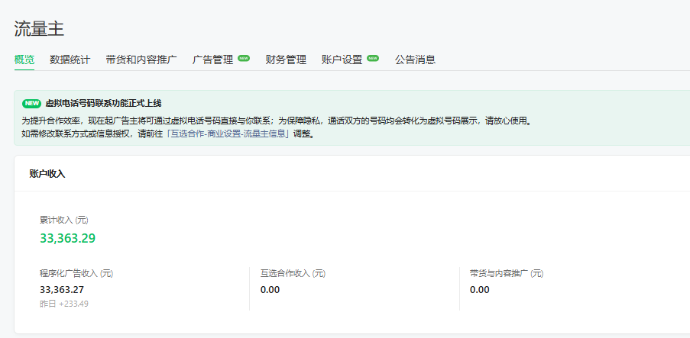Click the 昨日 +233.49 text
Viewport: 690px width, 338px height.
coord(64,304)
